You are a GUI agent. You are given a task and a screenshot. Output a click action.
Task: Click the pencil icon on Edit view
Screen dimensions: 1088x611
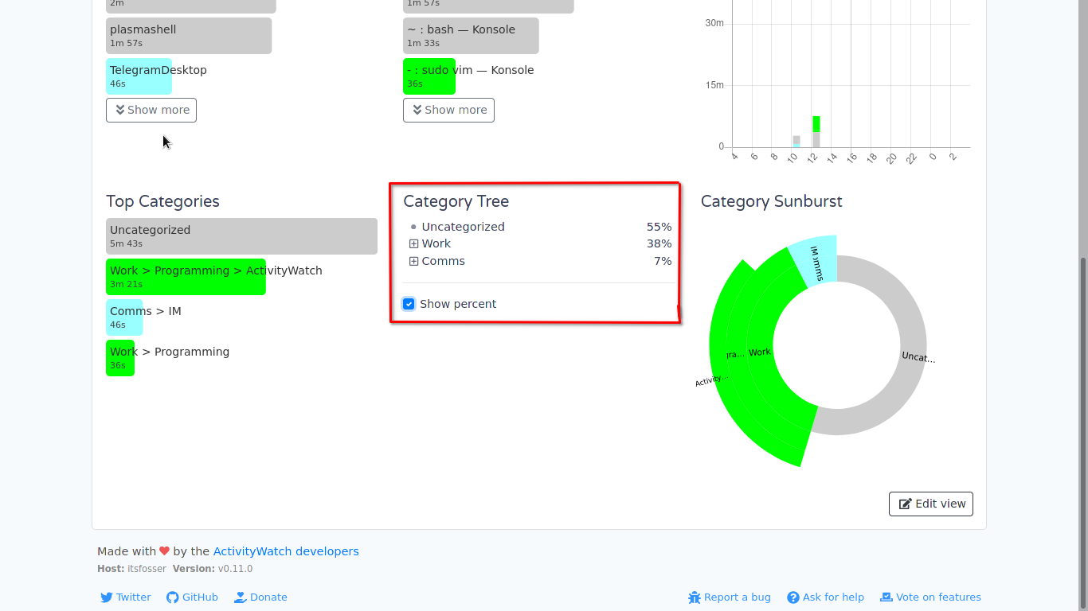pyautogui.click(x=905, y=504)
